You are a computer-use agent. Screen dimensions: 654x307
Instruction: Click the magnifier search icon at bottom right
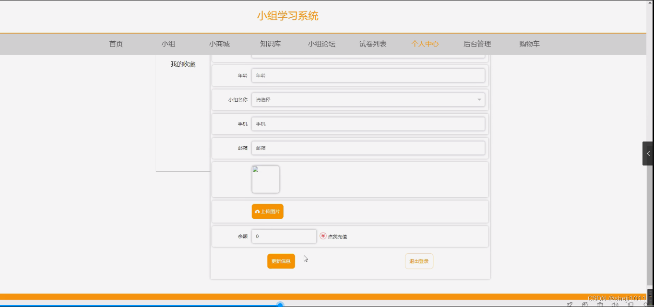[646, 304]
